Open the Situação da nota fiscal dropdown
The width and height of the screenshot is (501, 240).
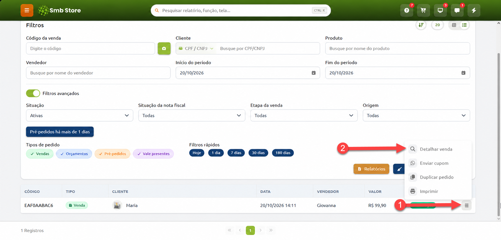tap(192, 115)
